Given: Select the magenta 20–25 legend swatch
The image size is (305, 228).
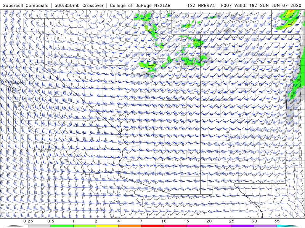Looking at the screenshot, I should [220, 226].
